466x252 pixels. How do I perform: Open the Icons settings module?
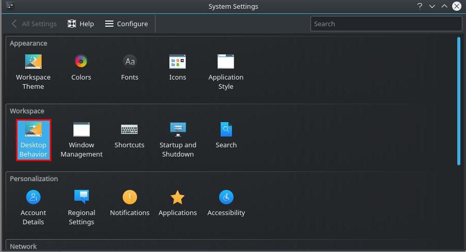click(x=178, y=68)
